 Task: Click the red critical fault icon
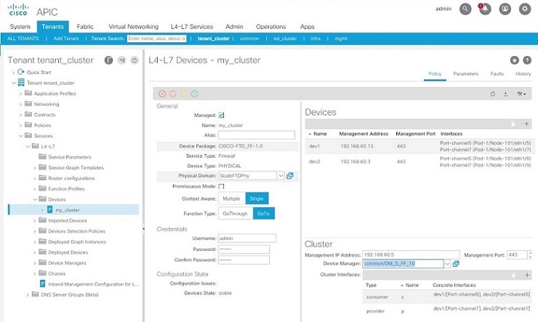[162, 94]
